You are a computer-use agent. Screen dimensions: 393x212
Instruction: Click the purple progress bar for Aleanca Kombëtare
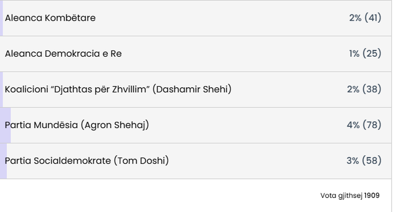click(1, 18)
